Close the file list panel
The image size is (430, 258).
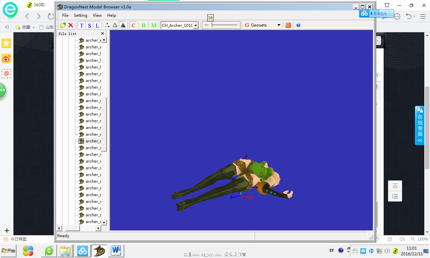103,33
